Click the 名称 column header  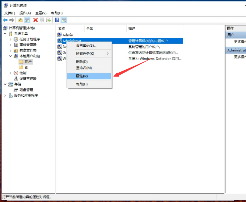70,28
